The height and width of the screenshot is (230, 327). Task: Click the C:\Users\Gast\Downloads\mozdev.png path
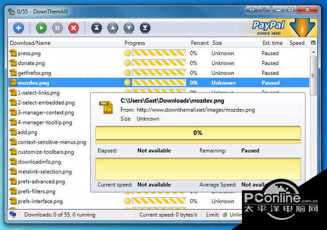coord(172,101)
